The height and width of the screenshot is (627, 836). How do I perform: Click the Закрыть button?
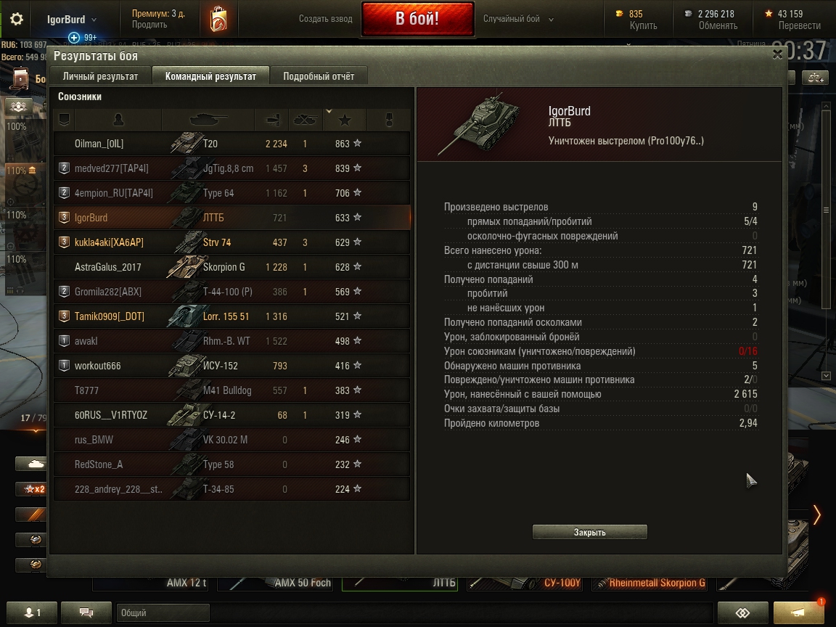(x=590, y=532)
